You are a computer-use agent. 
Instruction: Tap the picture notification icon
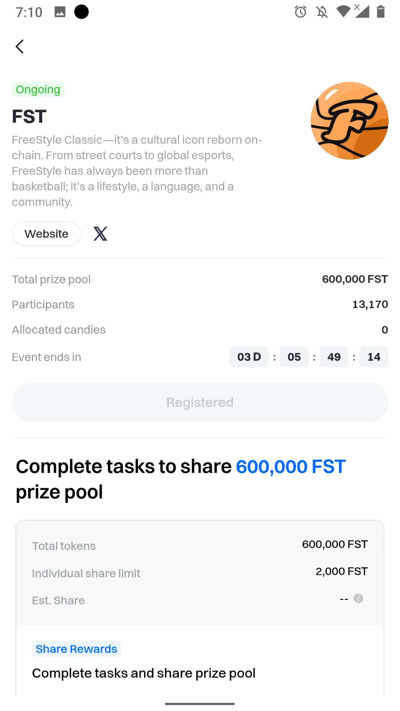point(60,12)
